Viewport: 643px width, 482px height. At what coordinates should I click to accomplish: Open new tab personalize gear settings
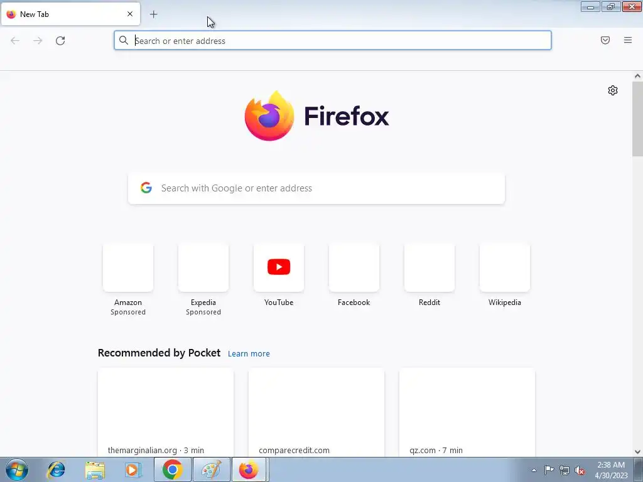point(613,90)
